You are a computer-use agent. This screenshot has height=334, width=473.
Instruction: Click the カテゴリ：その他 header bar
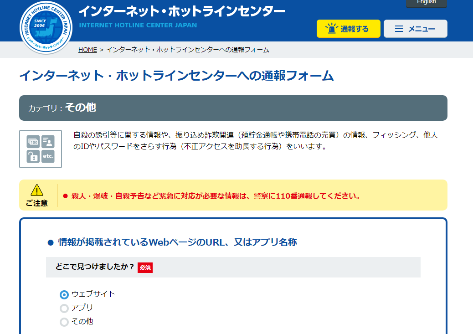pyautogui.click(x=233, y=108)
